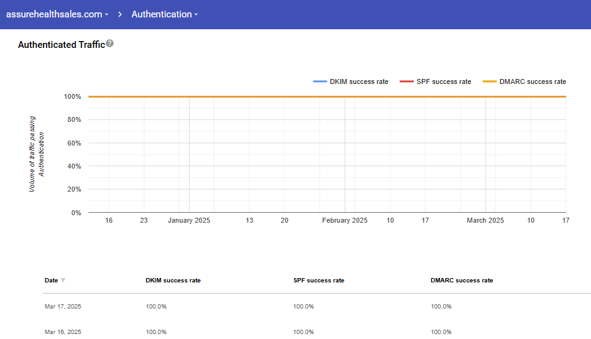Click the red SPF success rate legend swatch
Viewport: 591px width, 339px height.
[406, 81]
